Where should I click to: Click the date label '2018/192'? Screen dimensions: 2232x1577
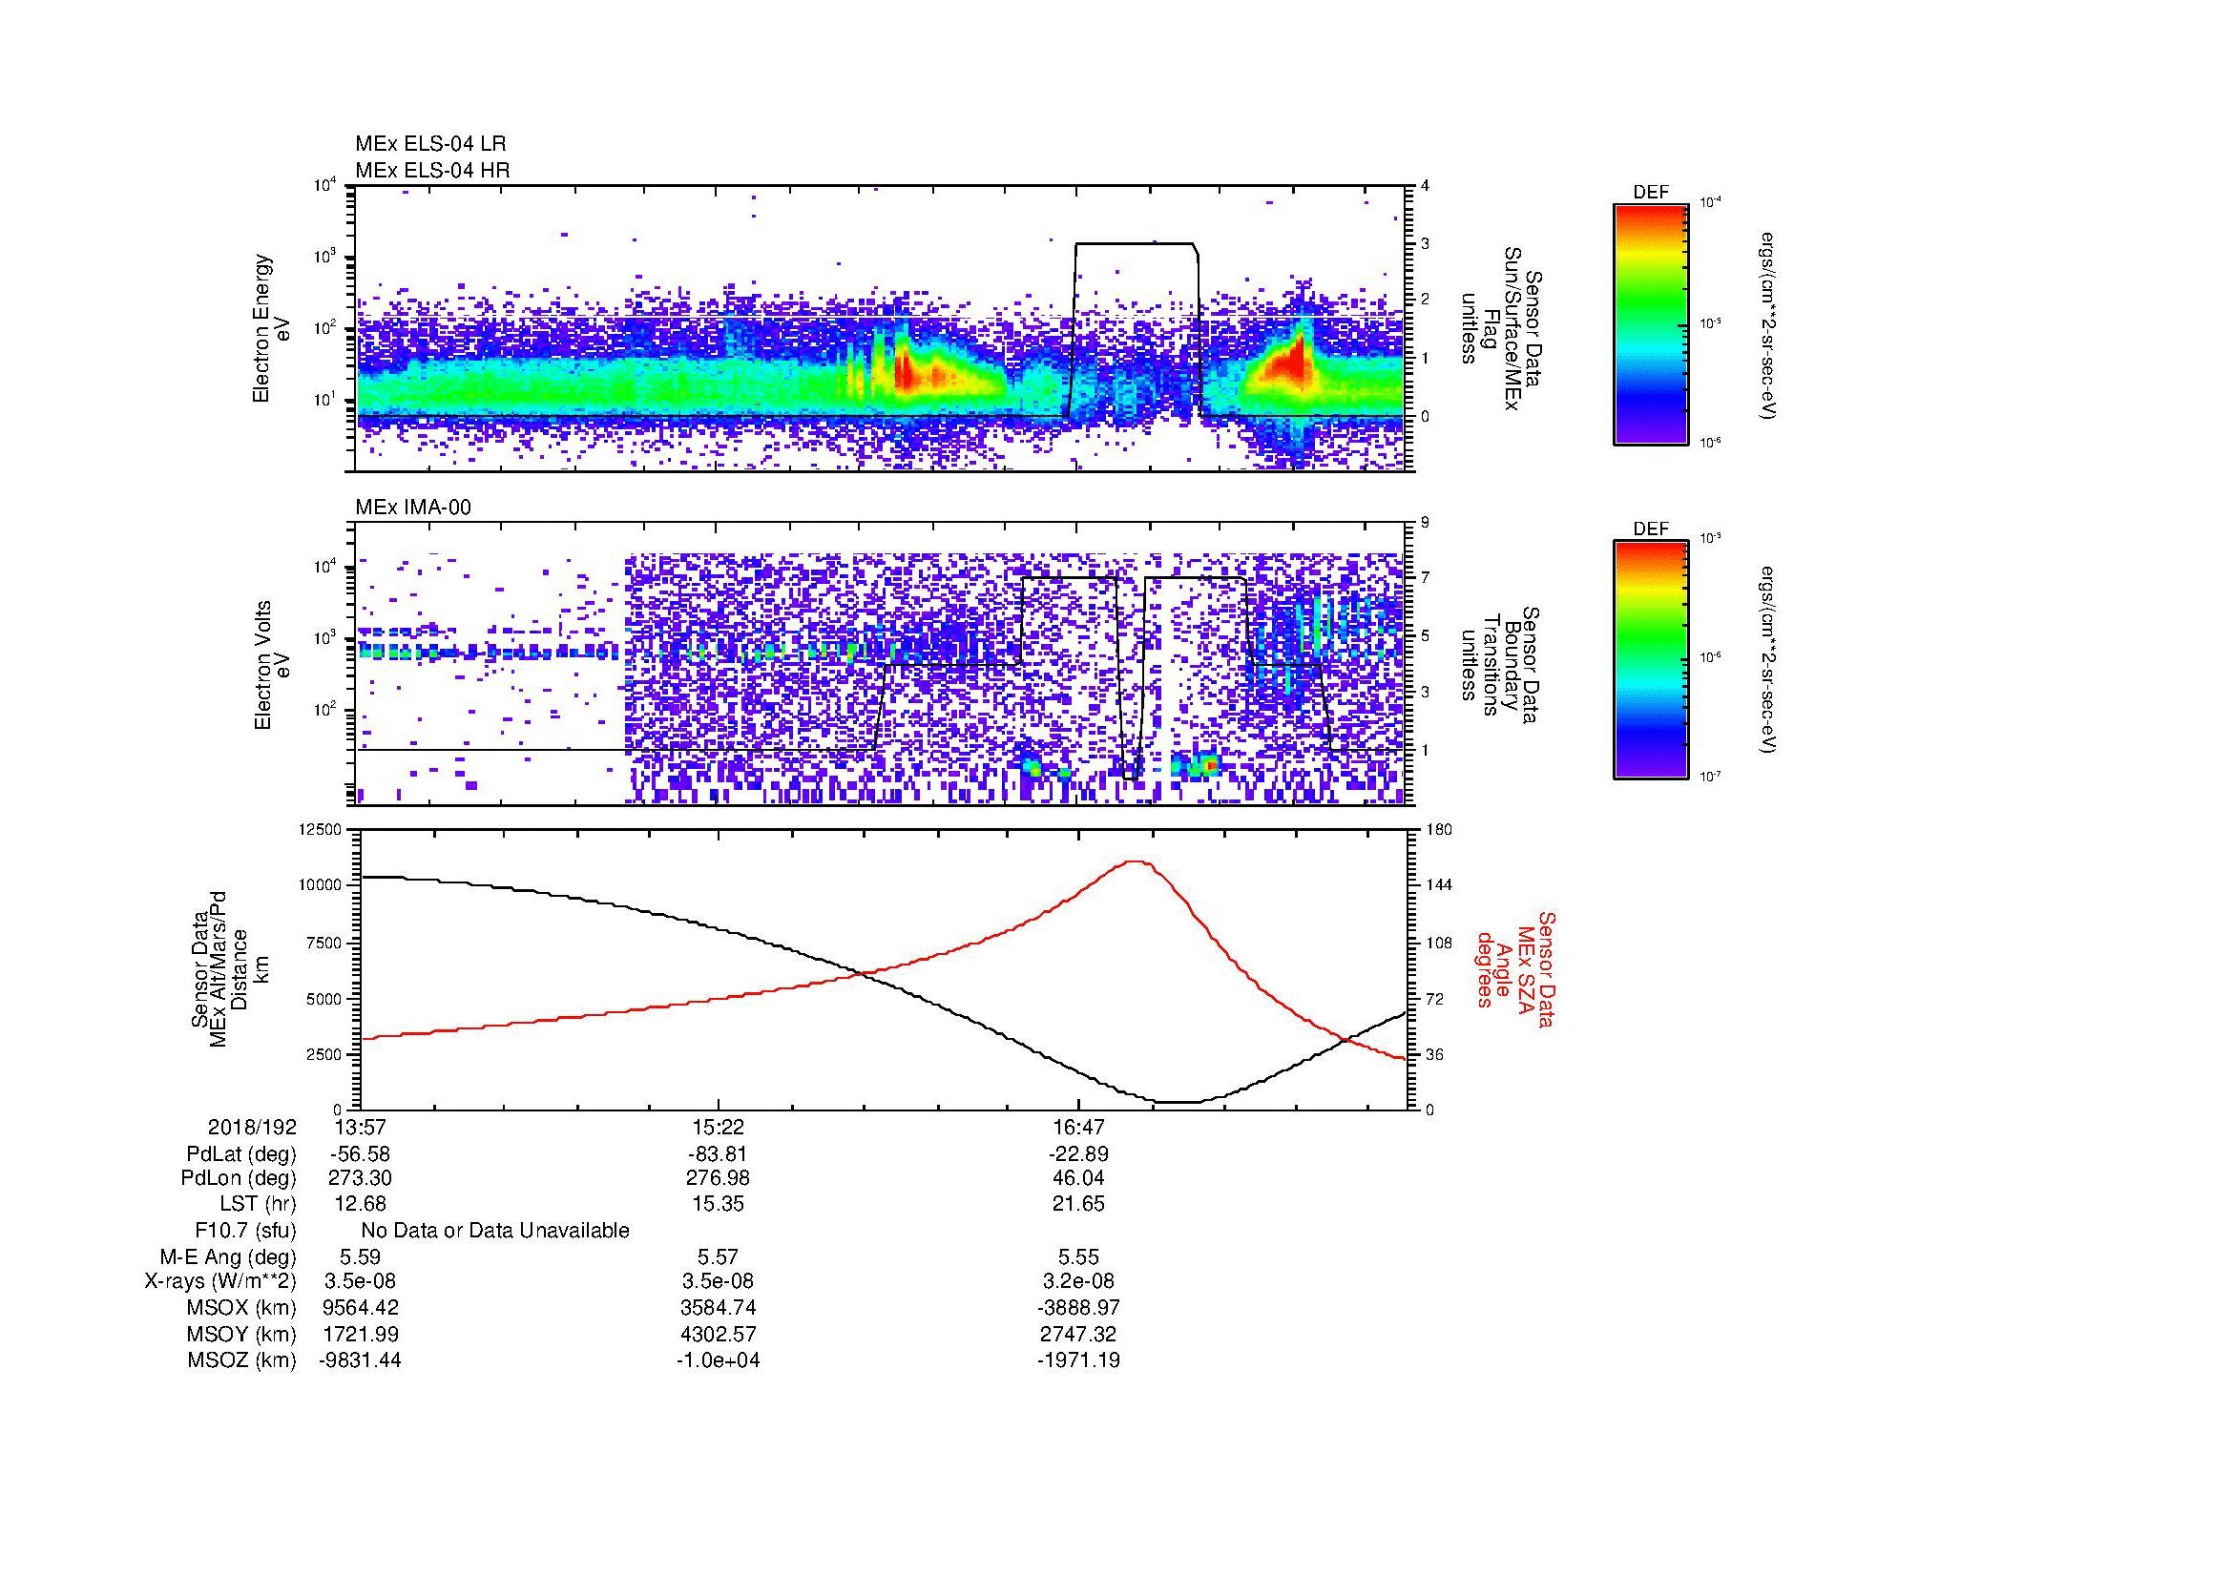tap(252, 1127)
